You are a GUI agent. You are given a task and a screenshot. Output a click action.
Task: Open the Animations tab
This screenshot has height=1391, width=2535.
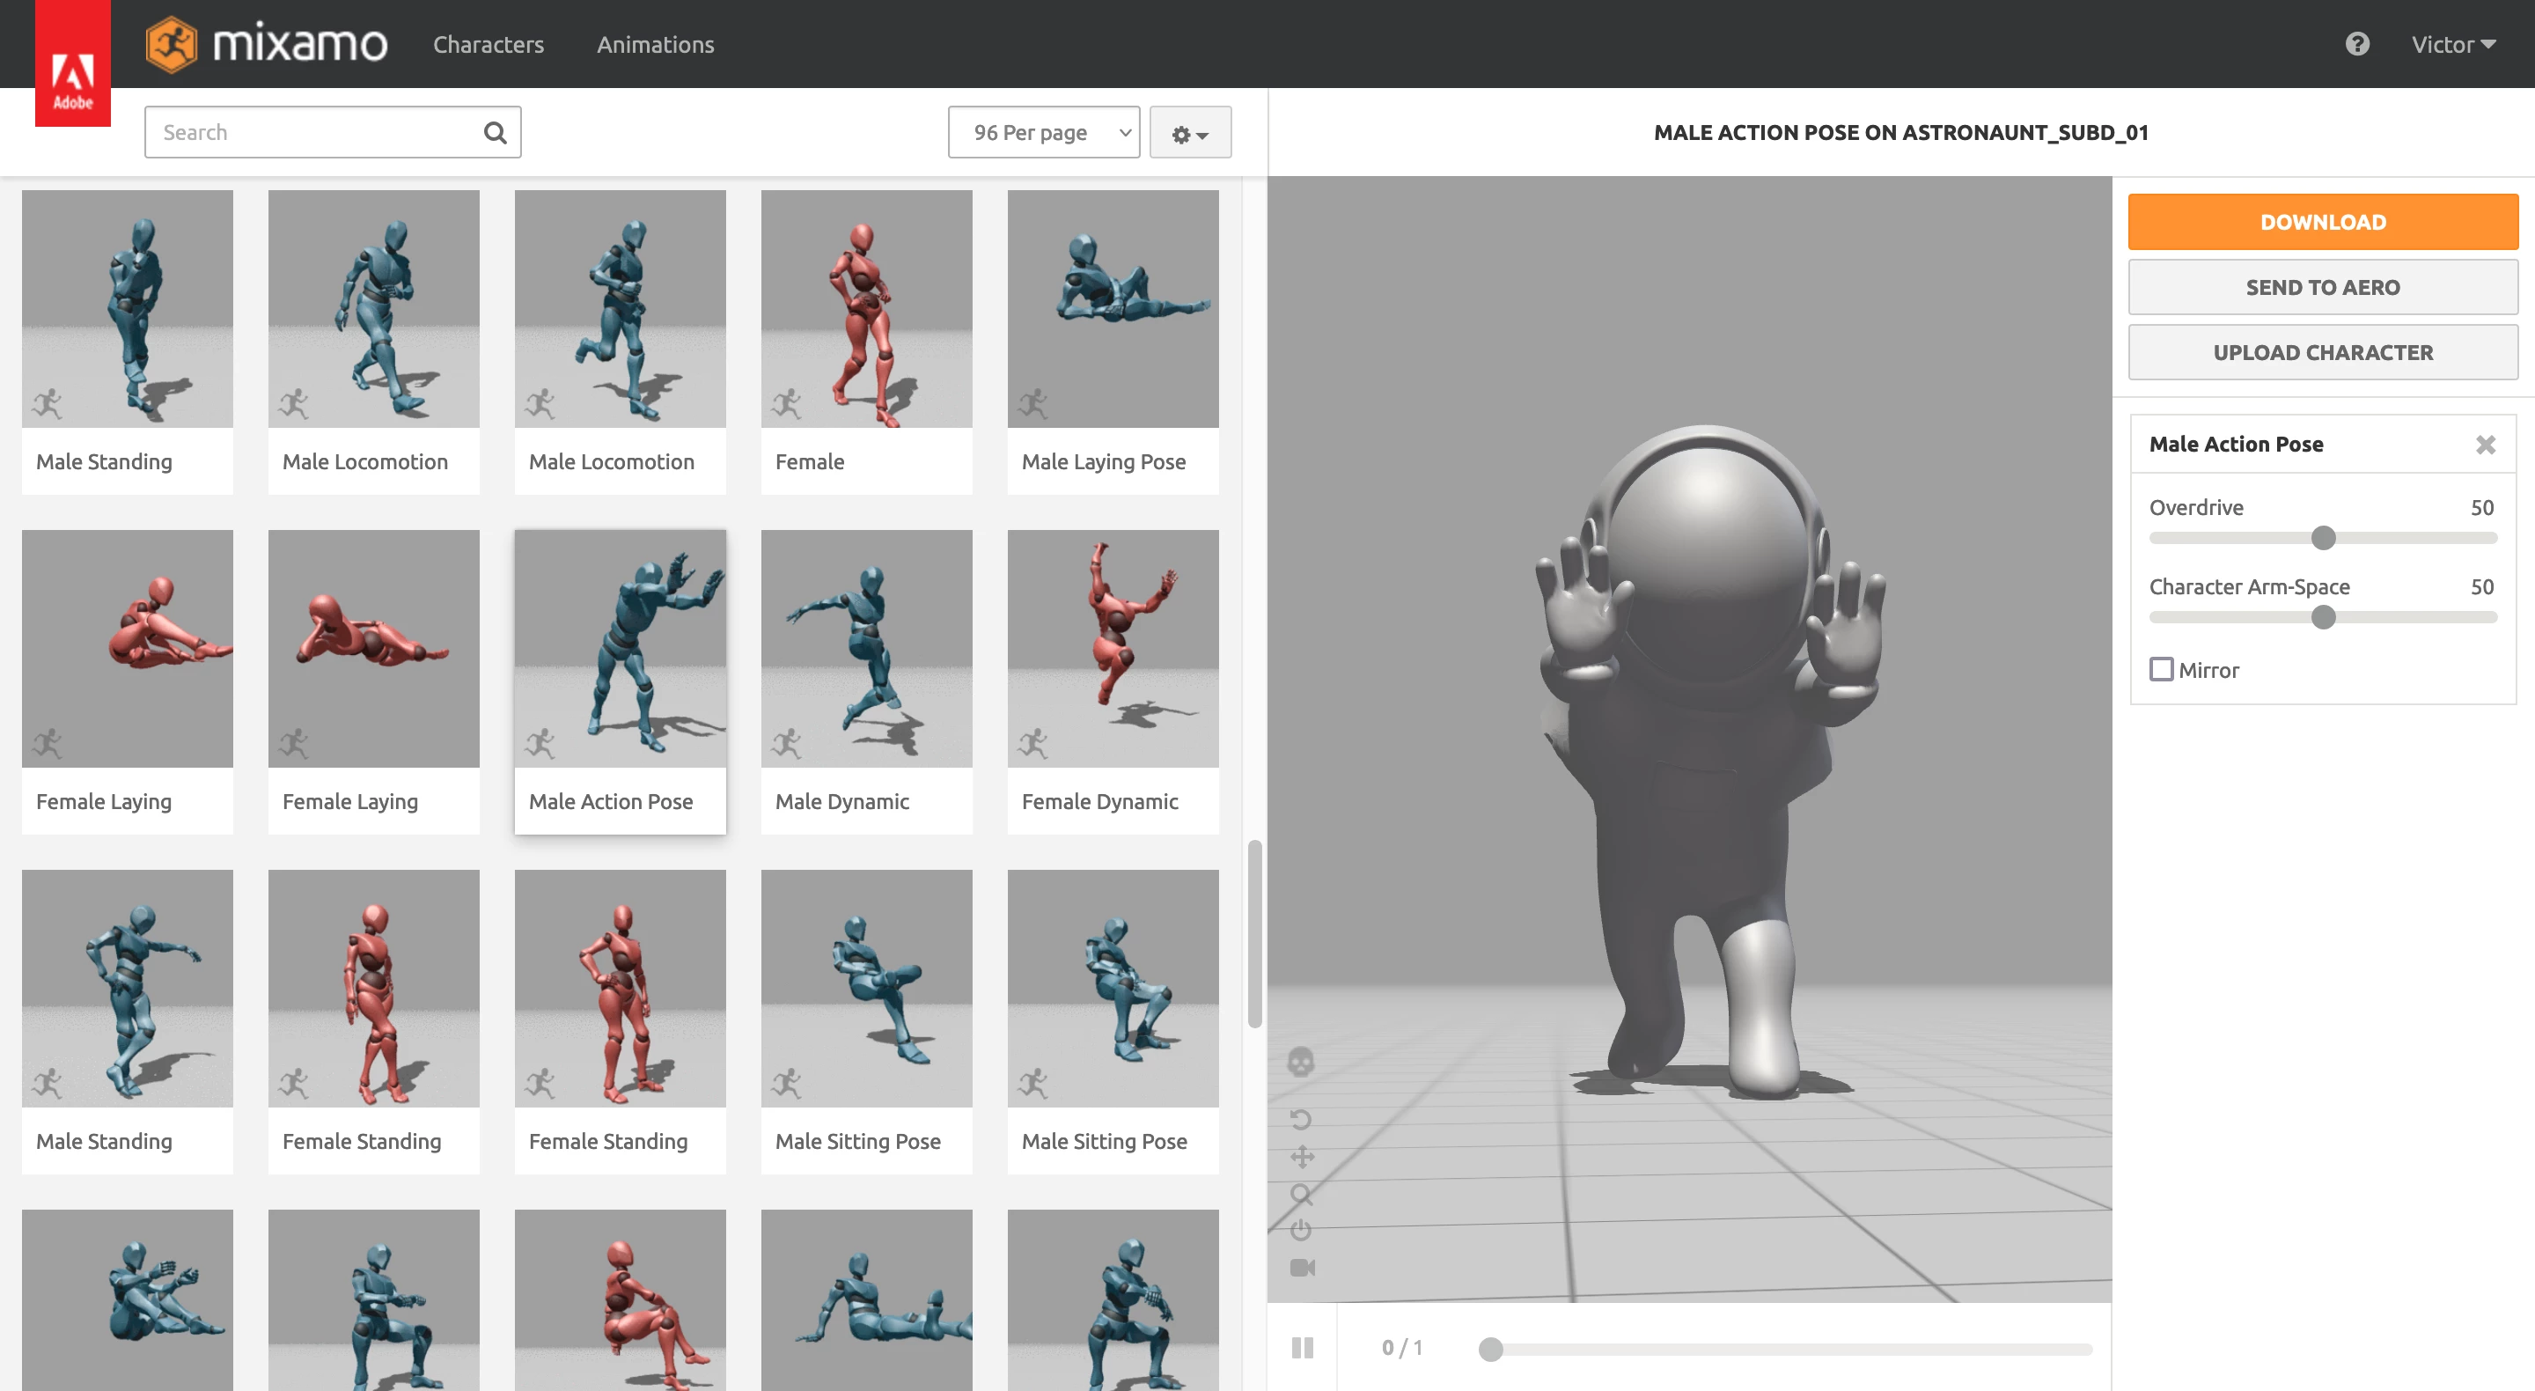tap(656, 44)
